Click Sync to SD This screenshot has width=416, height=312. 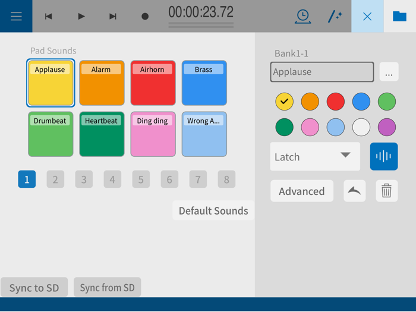[x=34, y=287]
